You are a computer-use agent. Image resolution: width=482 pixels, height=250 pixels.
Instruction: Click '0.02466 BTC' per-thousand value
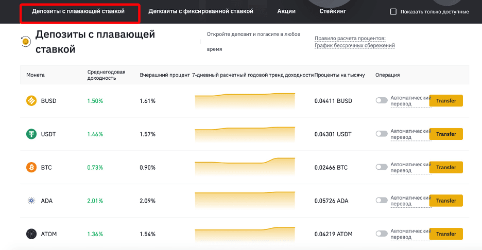(x=331, y=167)
